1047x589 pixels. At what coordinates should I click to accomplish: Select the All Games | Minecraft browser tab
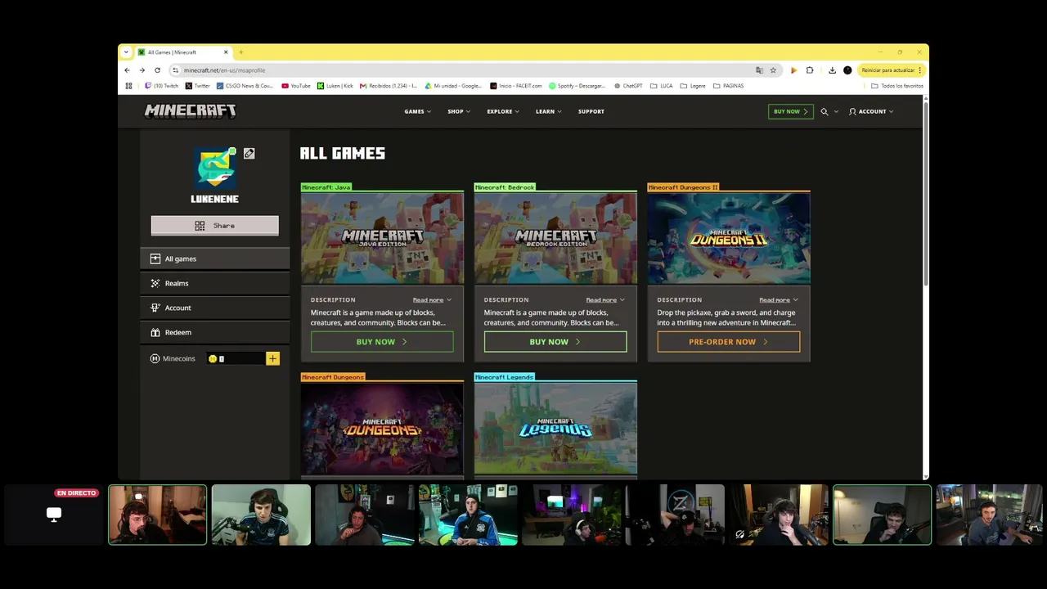point(183,52)
